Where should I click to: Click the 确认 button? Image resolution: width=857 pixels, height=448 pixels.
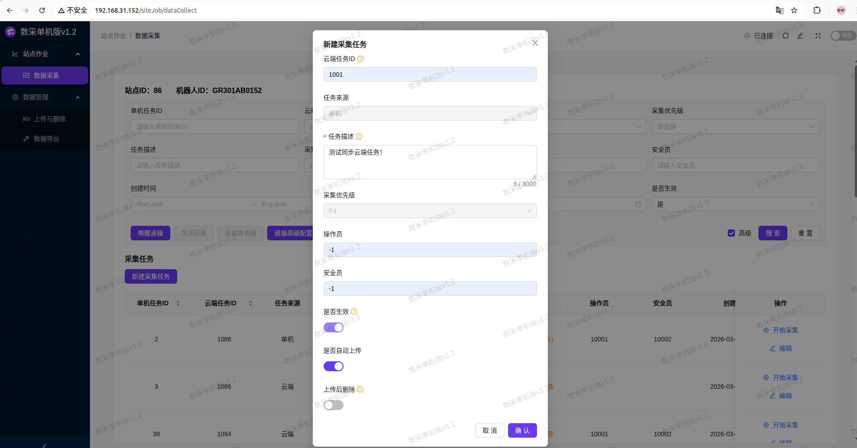pyautogui.click(x=522, y=430)
